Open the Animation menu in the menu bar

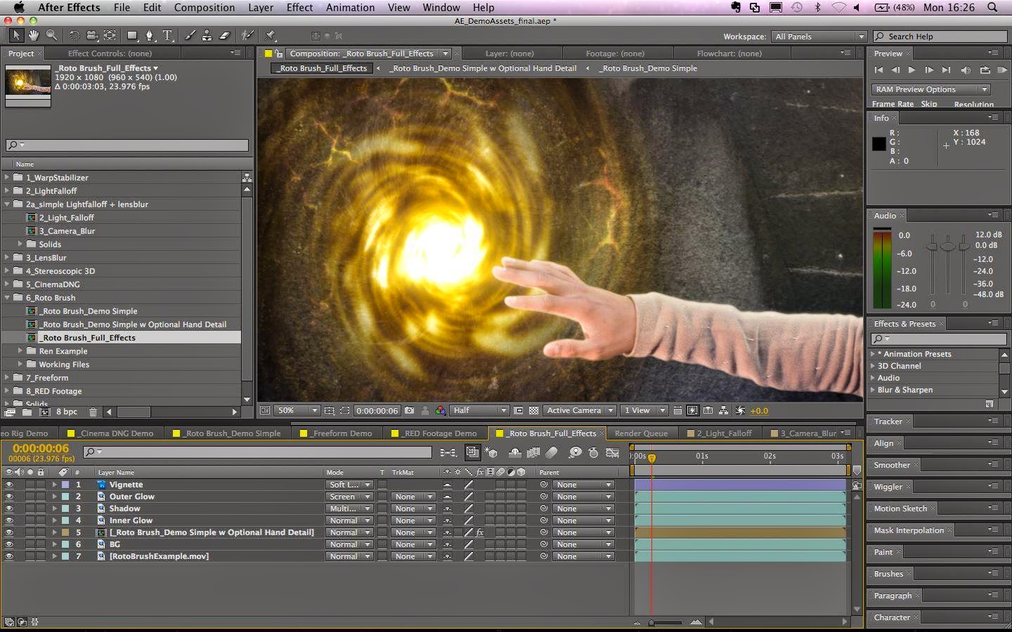350,8
